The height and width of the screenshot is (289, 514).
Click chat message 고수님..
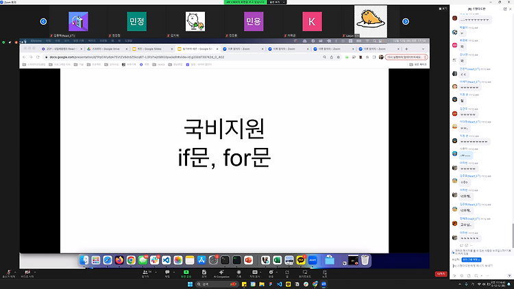tap(465, 225)
